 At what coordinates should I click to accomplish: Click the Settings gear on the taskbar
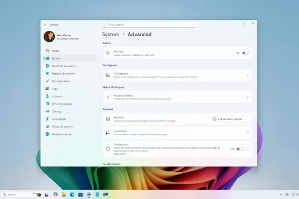tap(89, 195)
